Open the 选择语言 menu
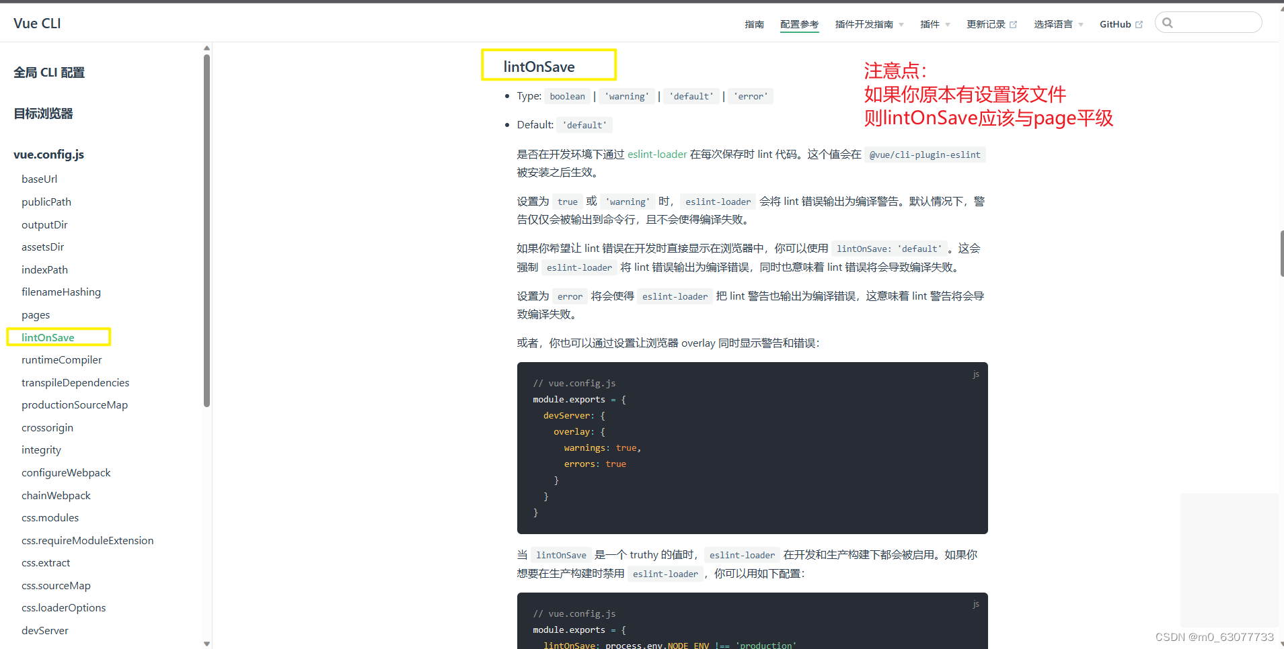Screen dimensions: 1284x649 pos(1053,24)
